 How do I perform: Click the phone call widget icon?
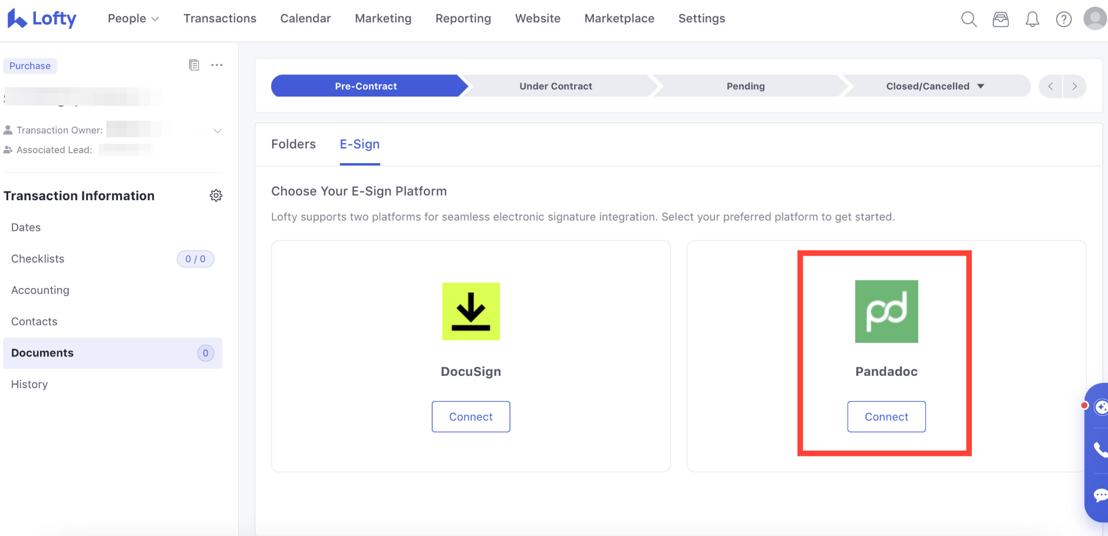1100,449
